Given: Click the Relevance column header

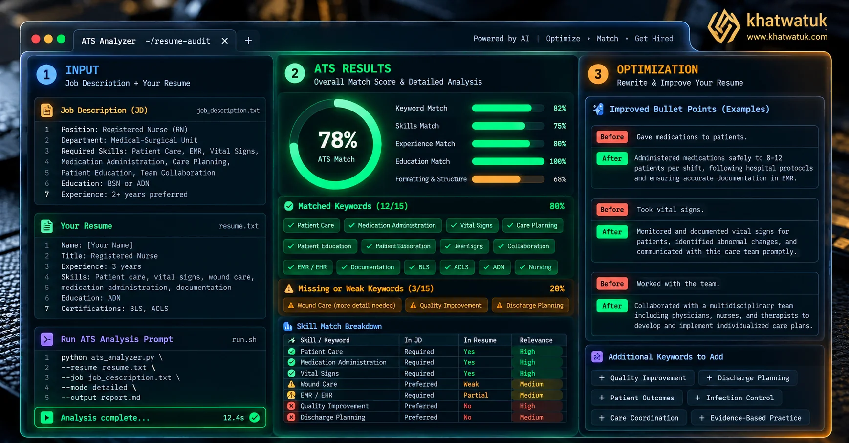Looking at the screenshot, I should (536, 340).
